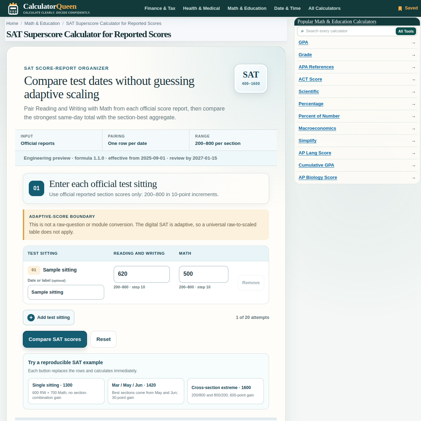Click 'Popular Math & Education Calculators' heading
The image size is (421, 421).
tap(337, 21)
